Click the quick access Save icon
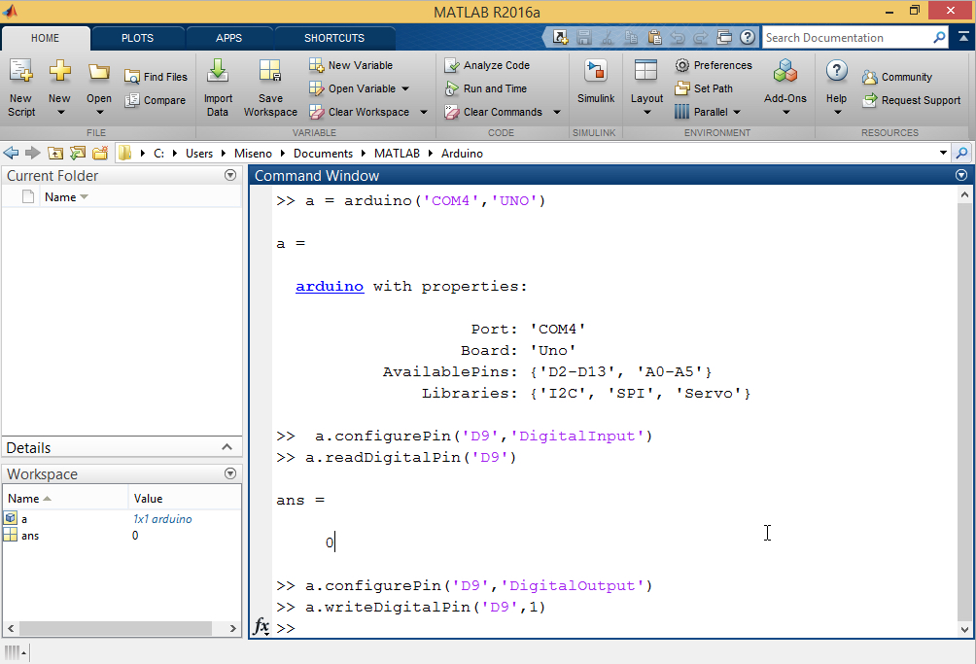The height and width of the screenshot is (664, 976). [584, 37]
